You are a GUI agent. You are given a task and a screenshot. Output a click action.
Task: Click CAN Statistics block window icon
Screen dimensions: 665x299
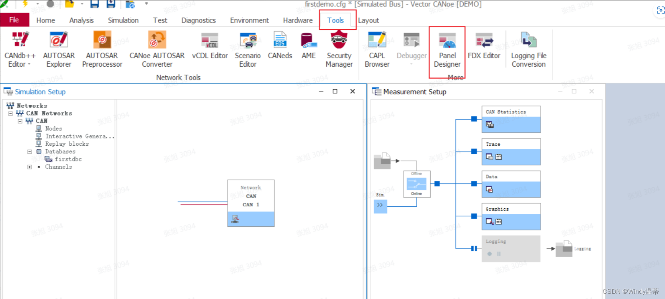pos(490,124)
